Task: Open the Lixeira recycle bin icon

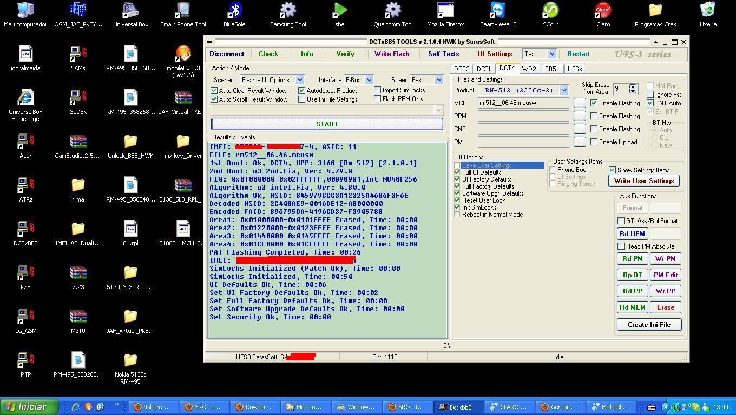Action: click(708, 15)
